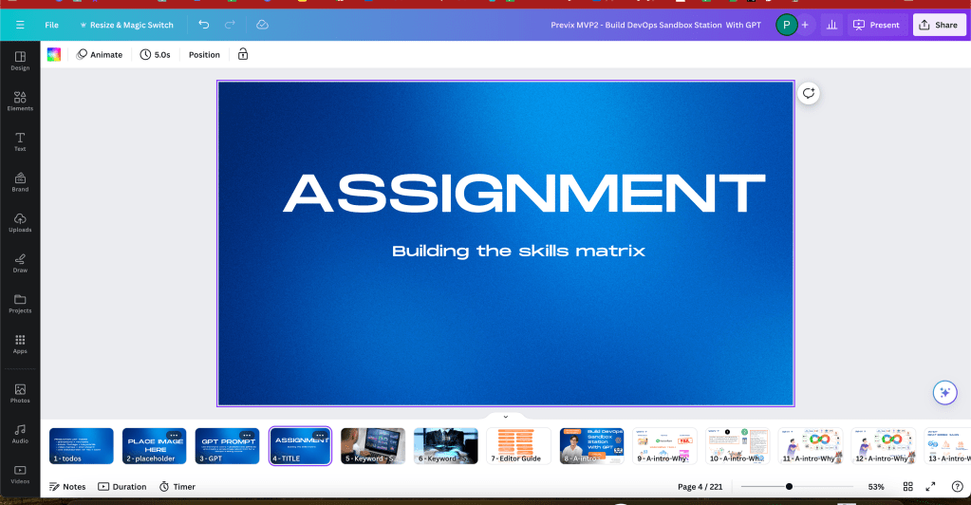Open the P user avatar
This screenshot has width=971, height=505.
(787, 25)
